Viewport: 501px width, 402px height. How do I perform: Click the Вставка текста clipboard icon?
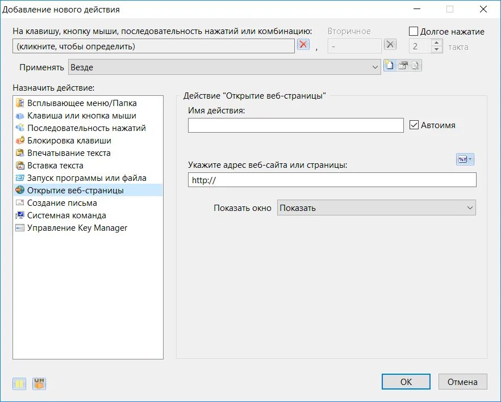[20, 165]
